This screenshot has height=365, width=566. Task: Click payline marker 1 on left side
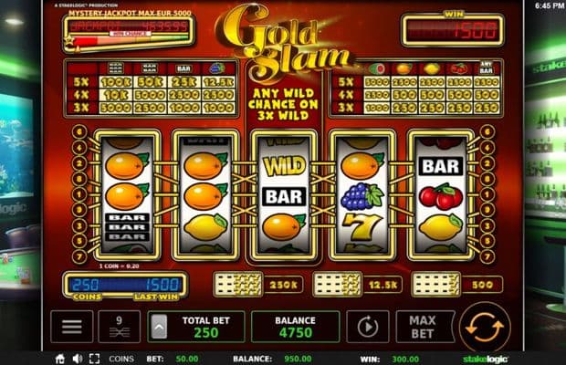79,194
